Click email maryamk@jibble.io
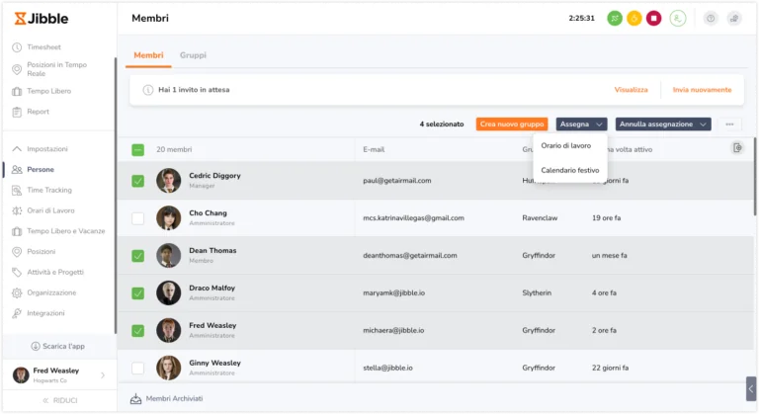This screenshot has width=759, height=414. [x=394, y=292]
